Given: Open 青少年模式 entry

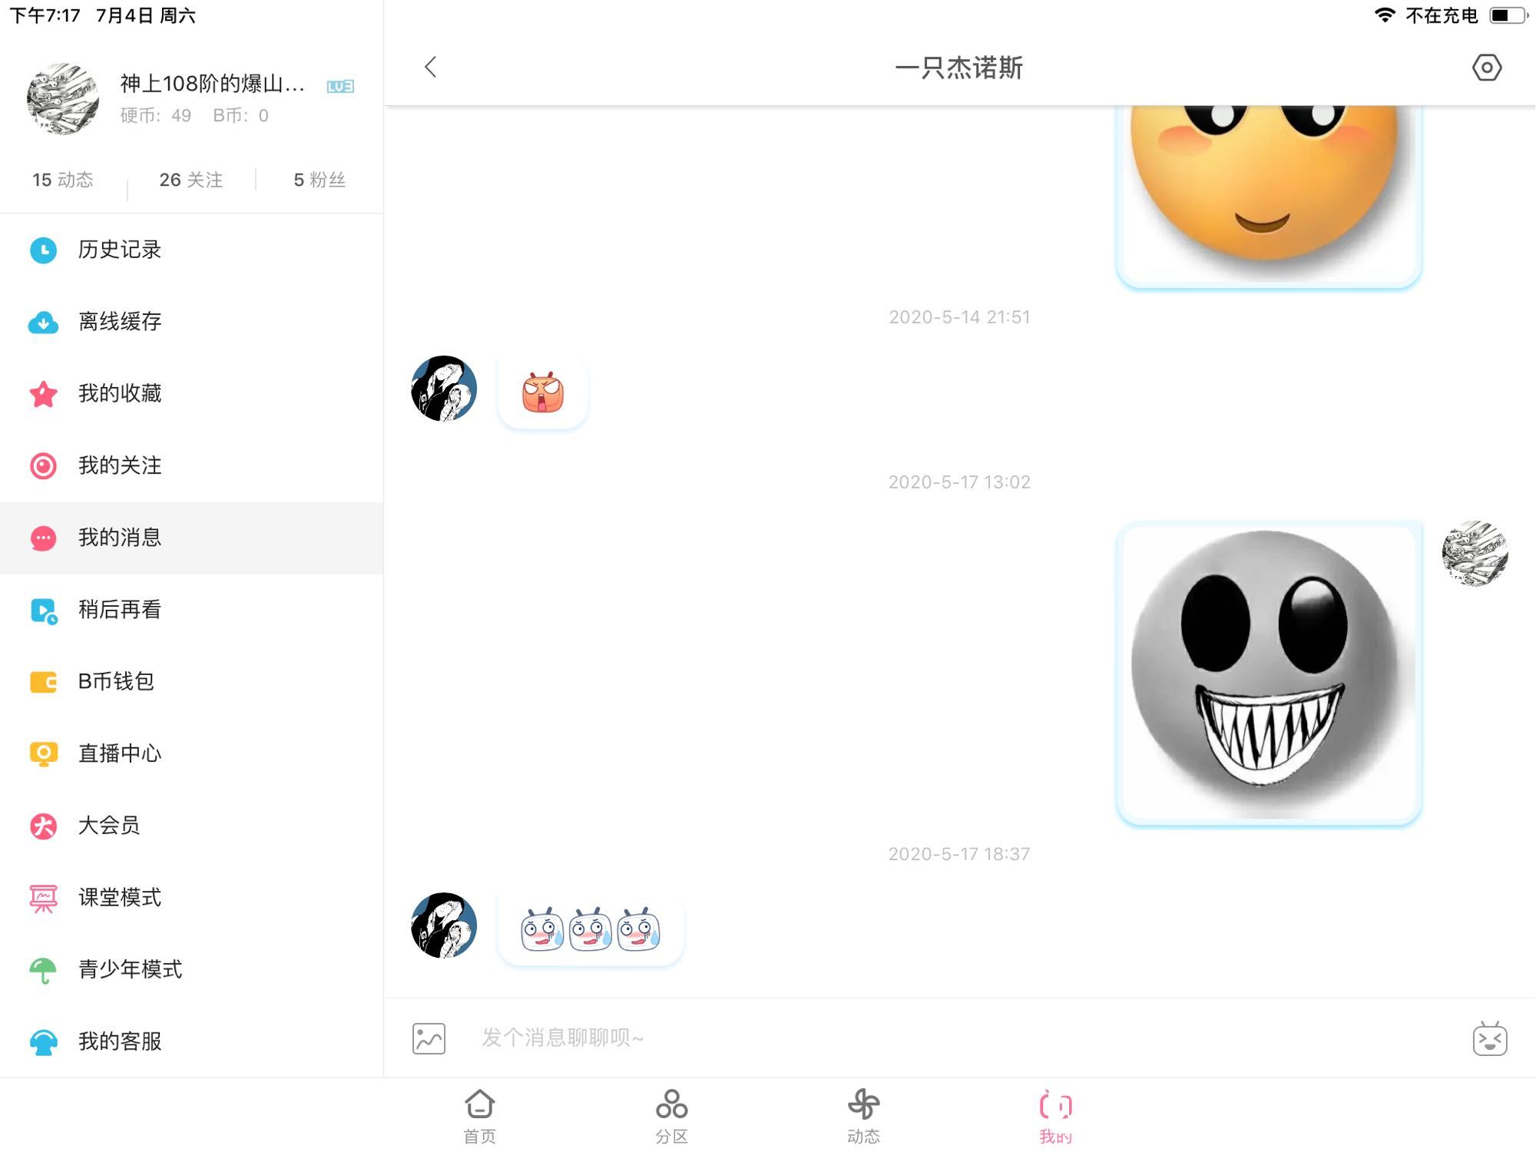Looking at the screenshot, I should click(x=192, y=971).
